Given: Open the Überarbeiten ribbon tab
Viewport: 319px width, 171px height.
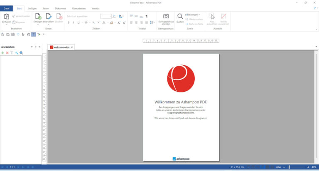Looking at the screenshot, I should point(79,9).
